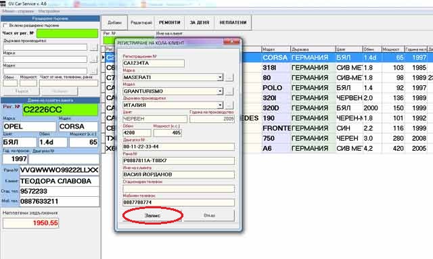Image resolution: width=433 pixels, height=259 pixels.
Task: Click the registration number field CA1234TA
Action: click(x=154, y=64)
